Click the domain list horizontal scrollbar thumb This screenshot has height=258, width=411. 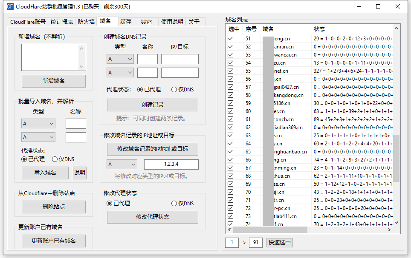pos(270,230)
